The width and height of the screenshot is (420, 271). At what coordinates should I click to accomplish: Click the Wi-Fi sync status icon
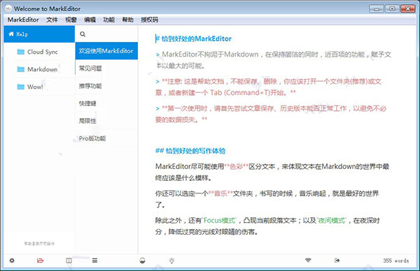308,260
